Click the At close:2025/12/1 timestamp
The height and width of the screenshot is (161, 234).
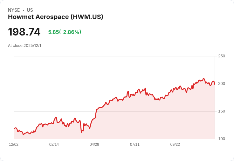24,46
